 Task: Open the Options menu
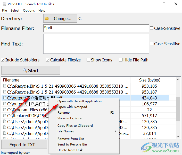click(x=29, y=11)
